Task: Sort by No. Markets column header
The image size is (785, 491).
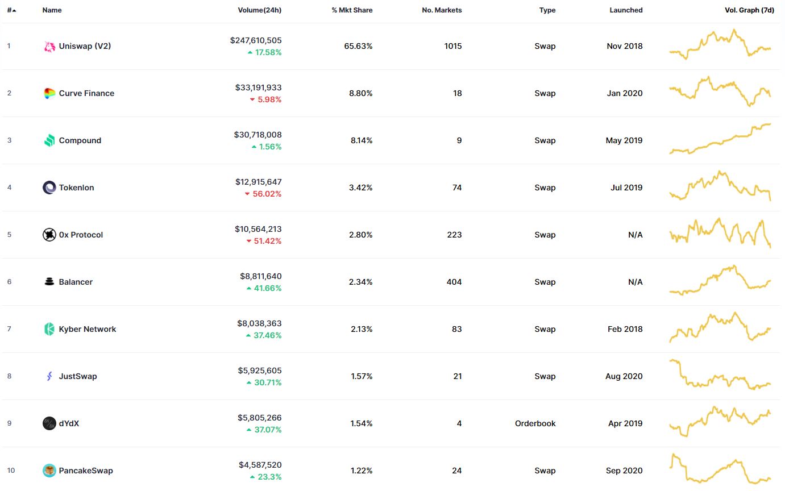Action: [x=442, y=10]
